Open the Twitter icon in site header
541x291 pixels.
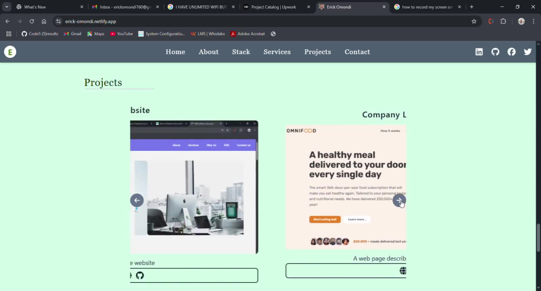527,52
